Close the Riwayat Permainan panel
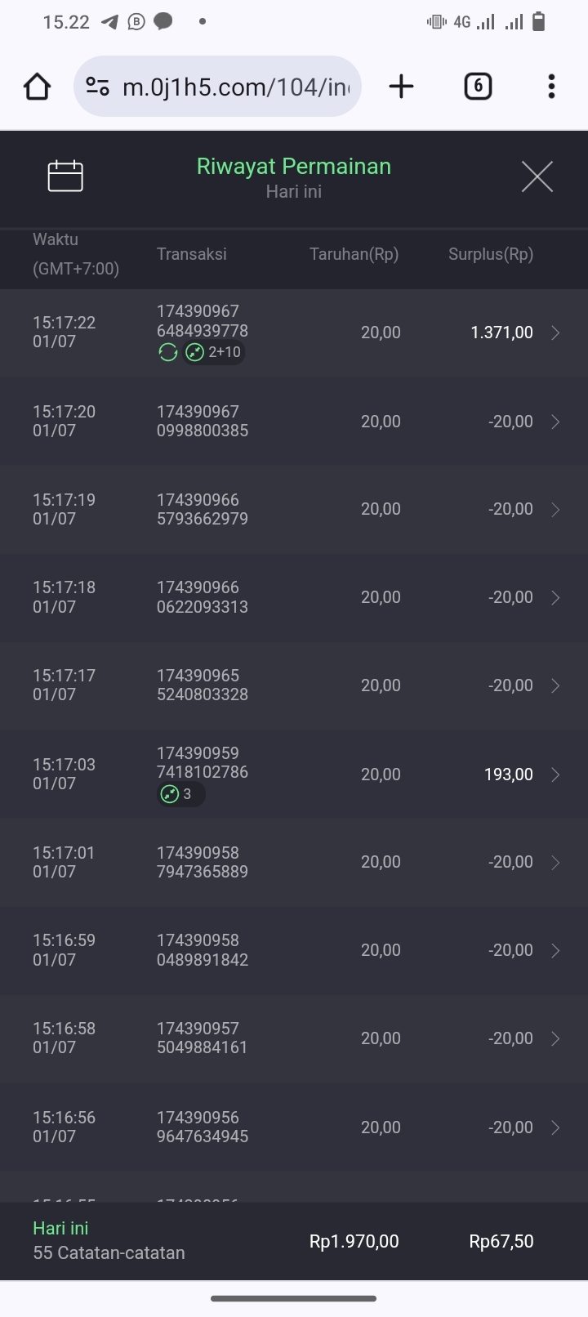Screen dimensions: 588x1317 [537, 176]
